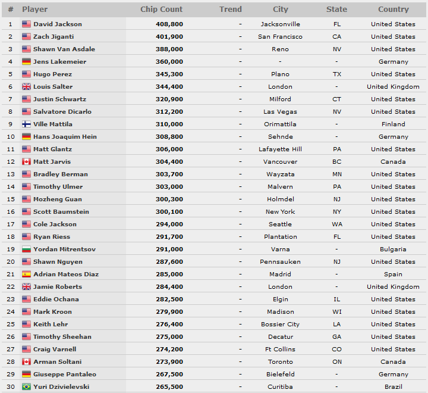The image size is (428, 393).
Task: Open Zach Jiganti's player profile
Action: click(x=53, y=37)
